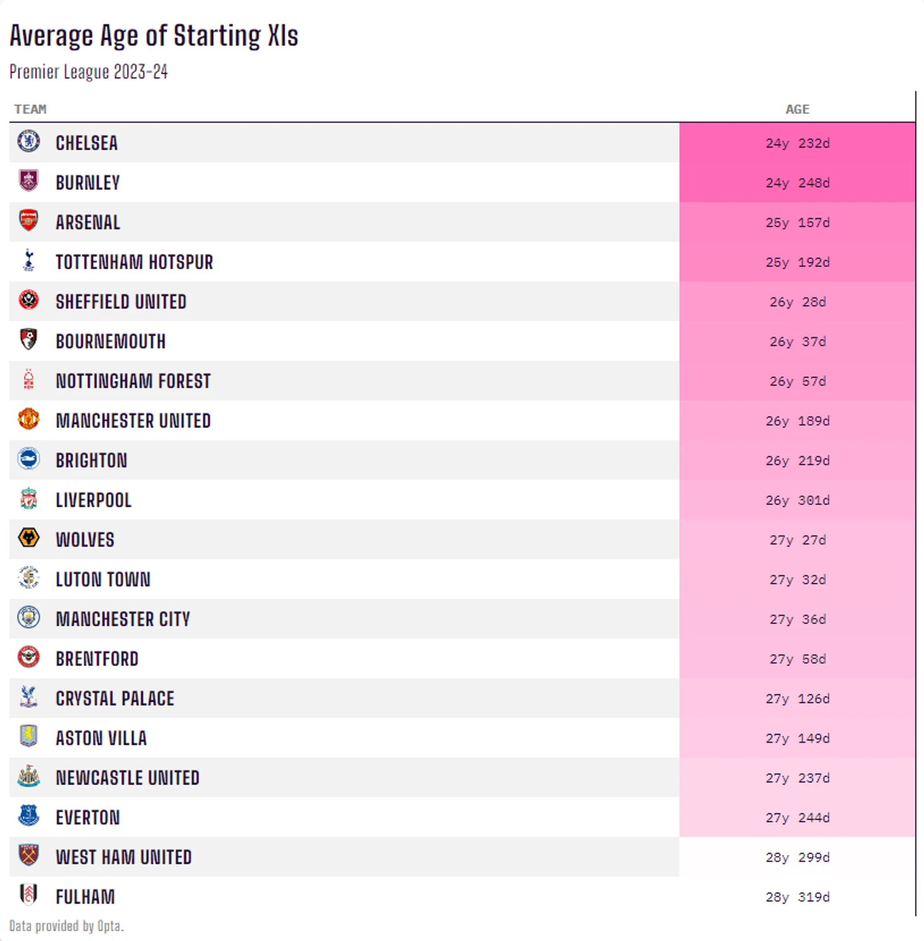Click Aston Villa's 27y 149d age cell
Image resolution: width=924 pixels, height=941 pixels.
pos(797,738)
